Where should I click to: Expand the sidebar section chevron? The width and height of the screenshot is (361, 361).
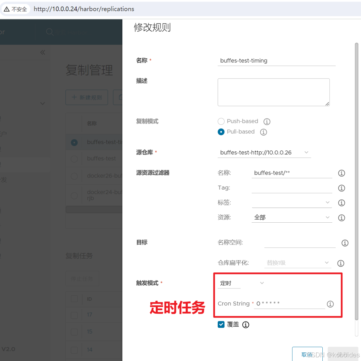[43, 103]
